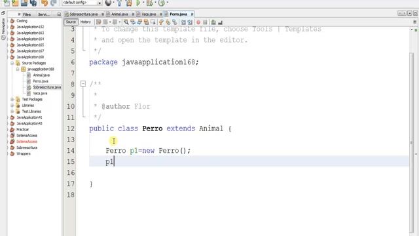Toggle Bookmark icon in editor toolbar
Viewport: 419px width, 236px height.
coord(175,22)
